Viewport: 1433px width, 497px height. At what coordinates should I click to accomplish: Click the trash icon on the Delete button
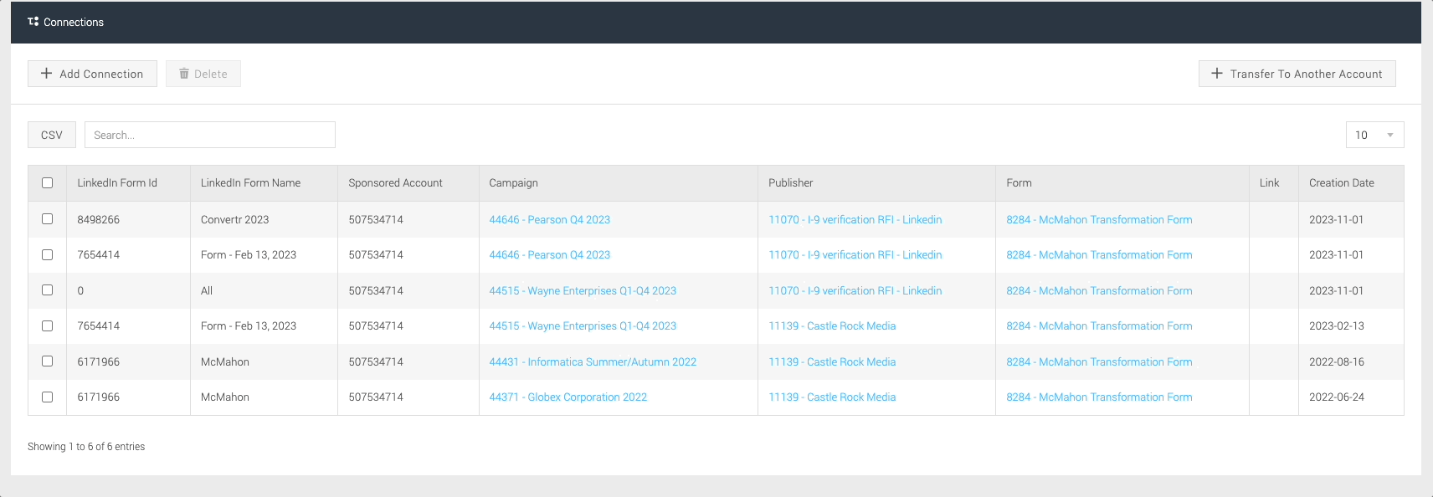click(x=184, y=74)
